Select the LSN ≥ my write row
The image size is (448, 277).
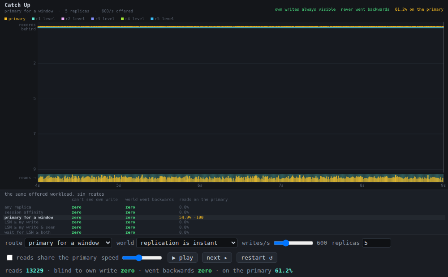pyautogui.click(x=224, y=222)
